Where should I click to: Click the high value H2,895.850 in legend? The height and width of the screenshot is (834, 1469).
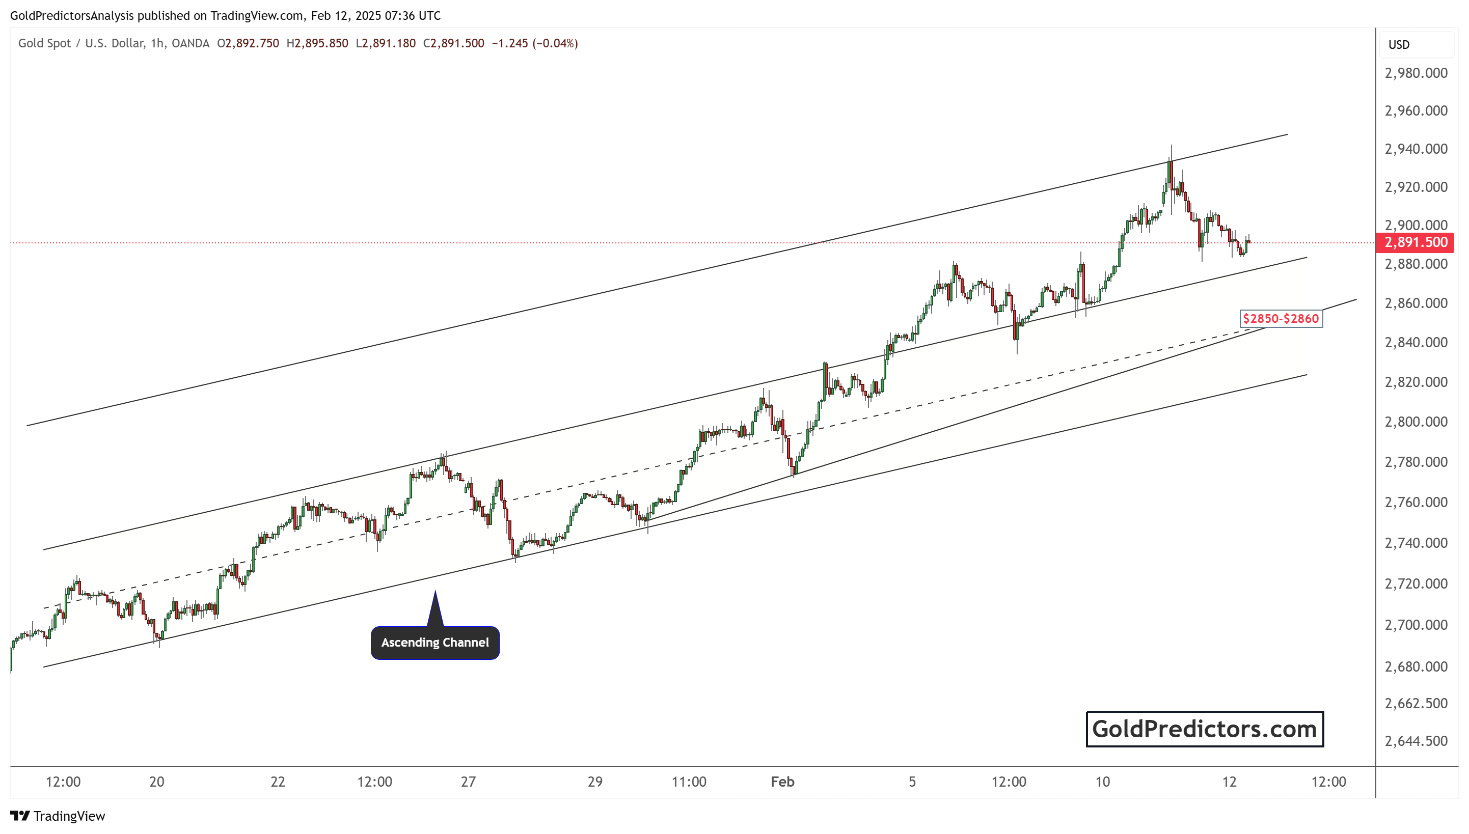pyautogui.click(x=317, y=44)
